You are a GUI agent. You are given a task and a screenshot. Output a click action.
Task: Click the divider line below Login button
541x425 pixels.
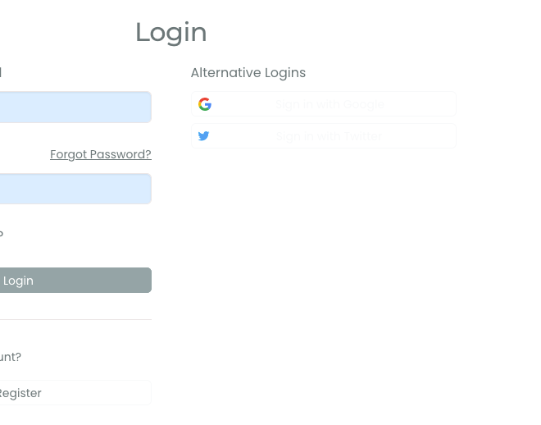coord(75,319)
